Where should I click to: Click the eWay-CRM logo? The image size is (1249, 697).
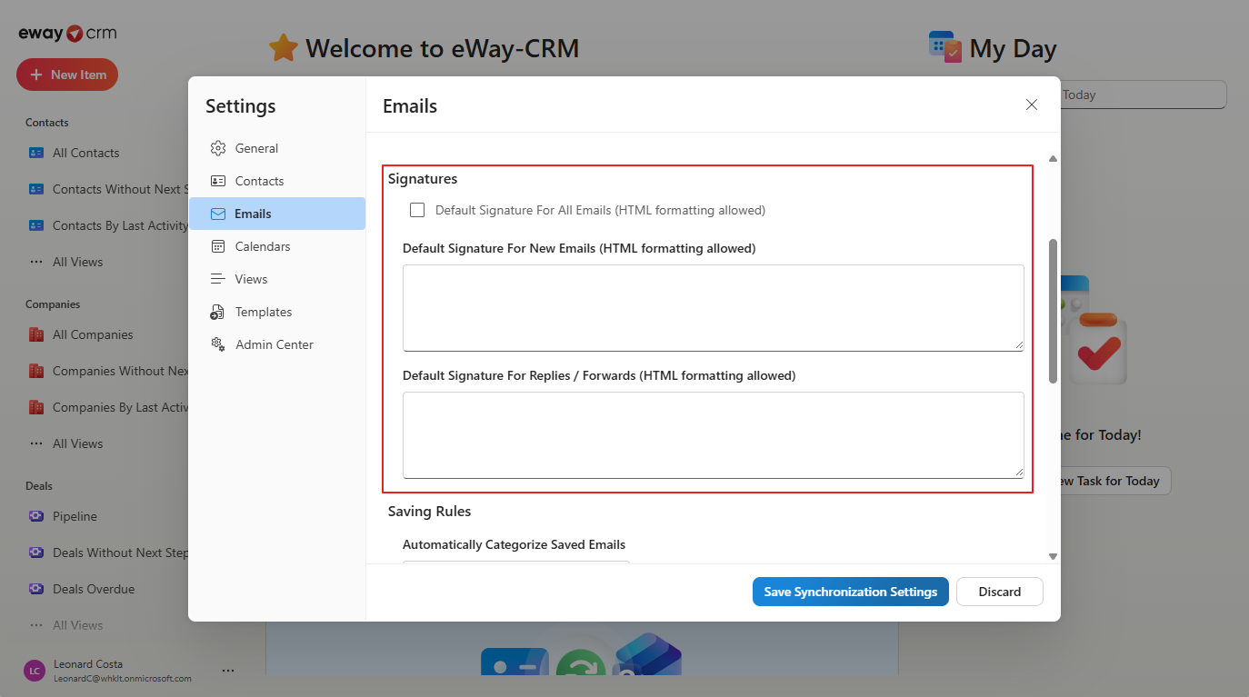pos(67,34)
